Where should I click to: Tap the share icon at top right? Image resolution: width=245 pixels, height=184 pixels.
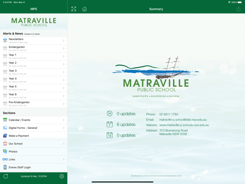[x=238, y=9]
